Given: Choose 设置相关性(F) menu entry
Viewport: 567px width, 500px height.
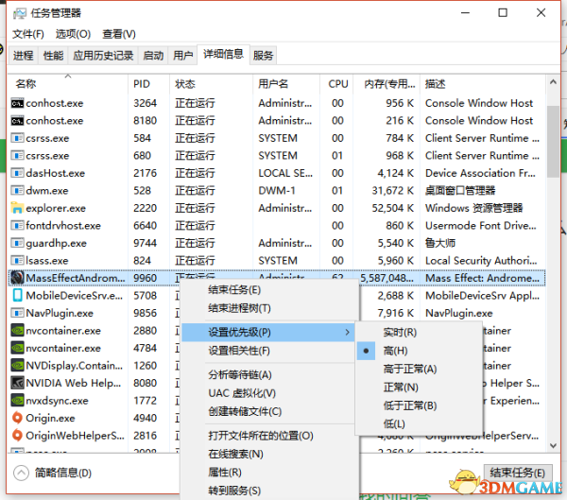Looking at the screenshot, I should 269,351.
